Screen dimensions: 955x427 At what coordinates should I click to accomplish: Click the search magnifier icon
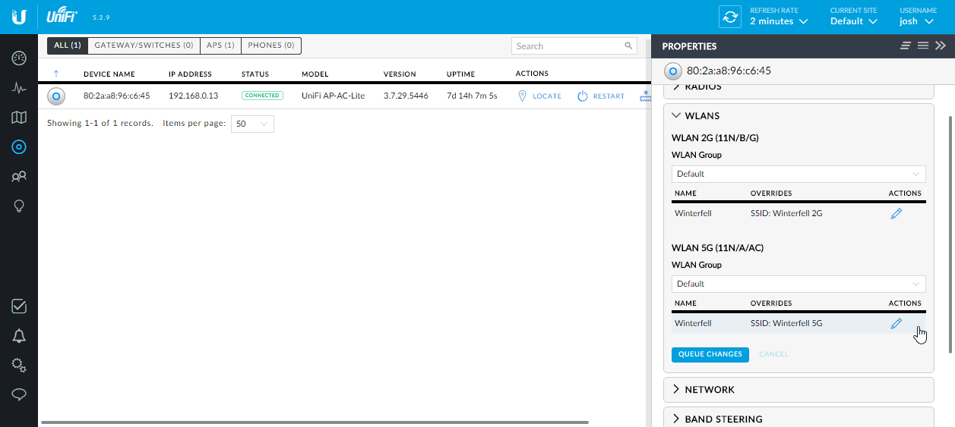[628, 46]
